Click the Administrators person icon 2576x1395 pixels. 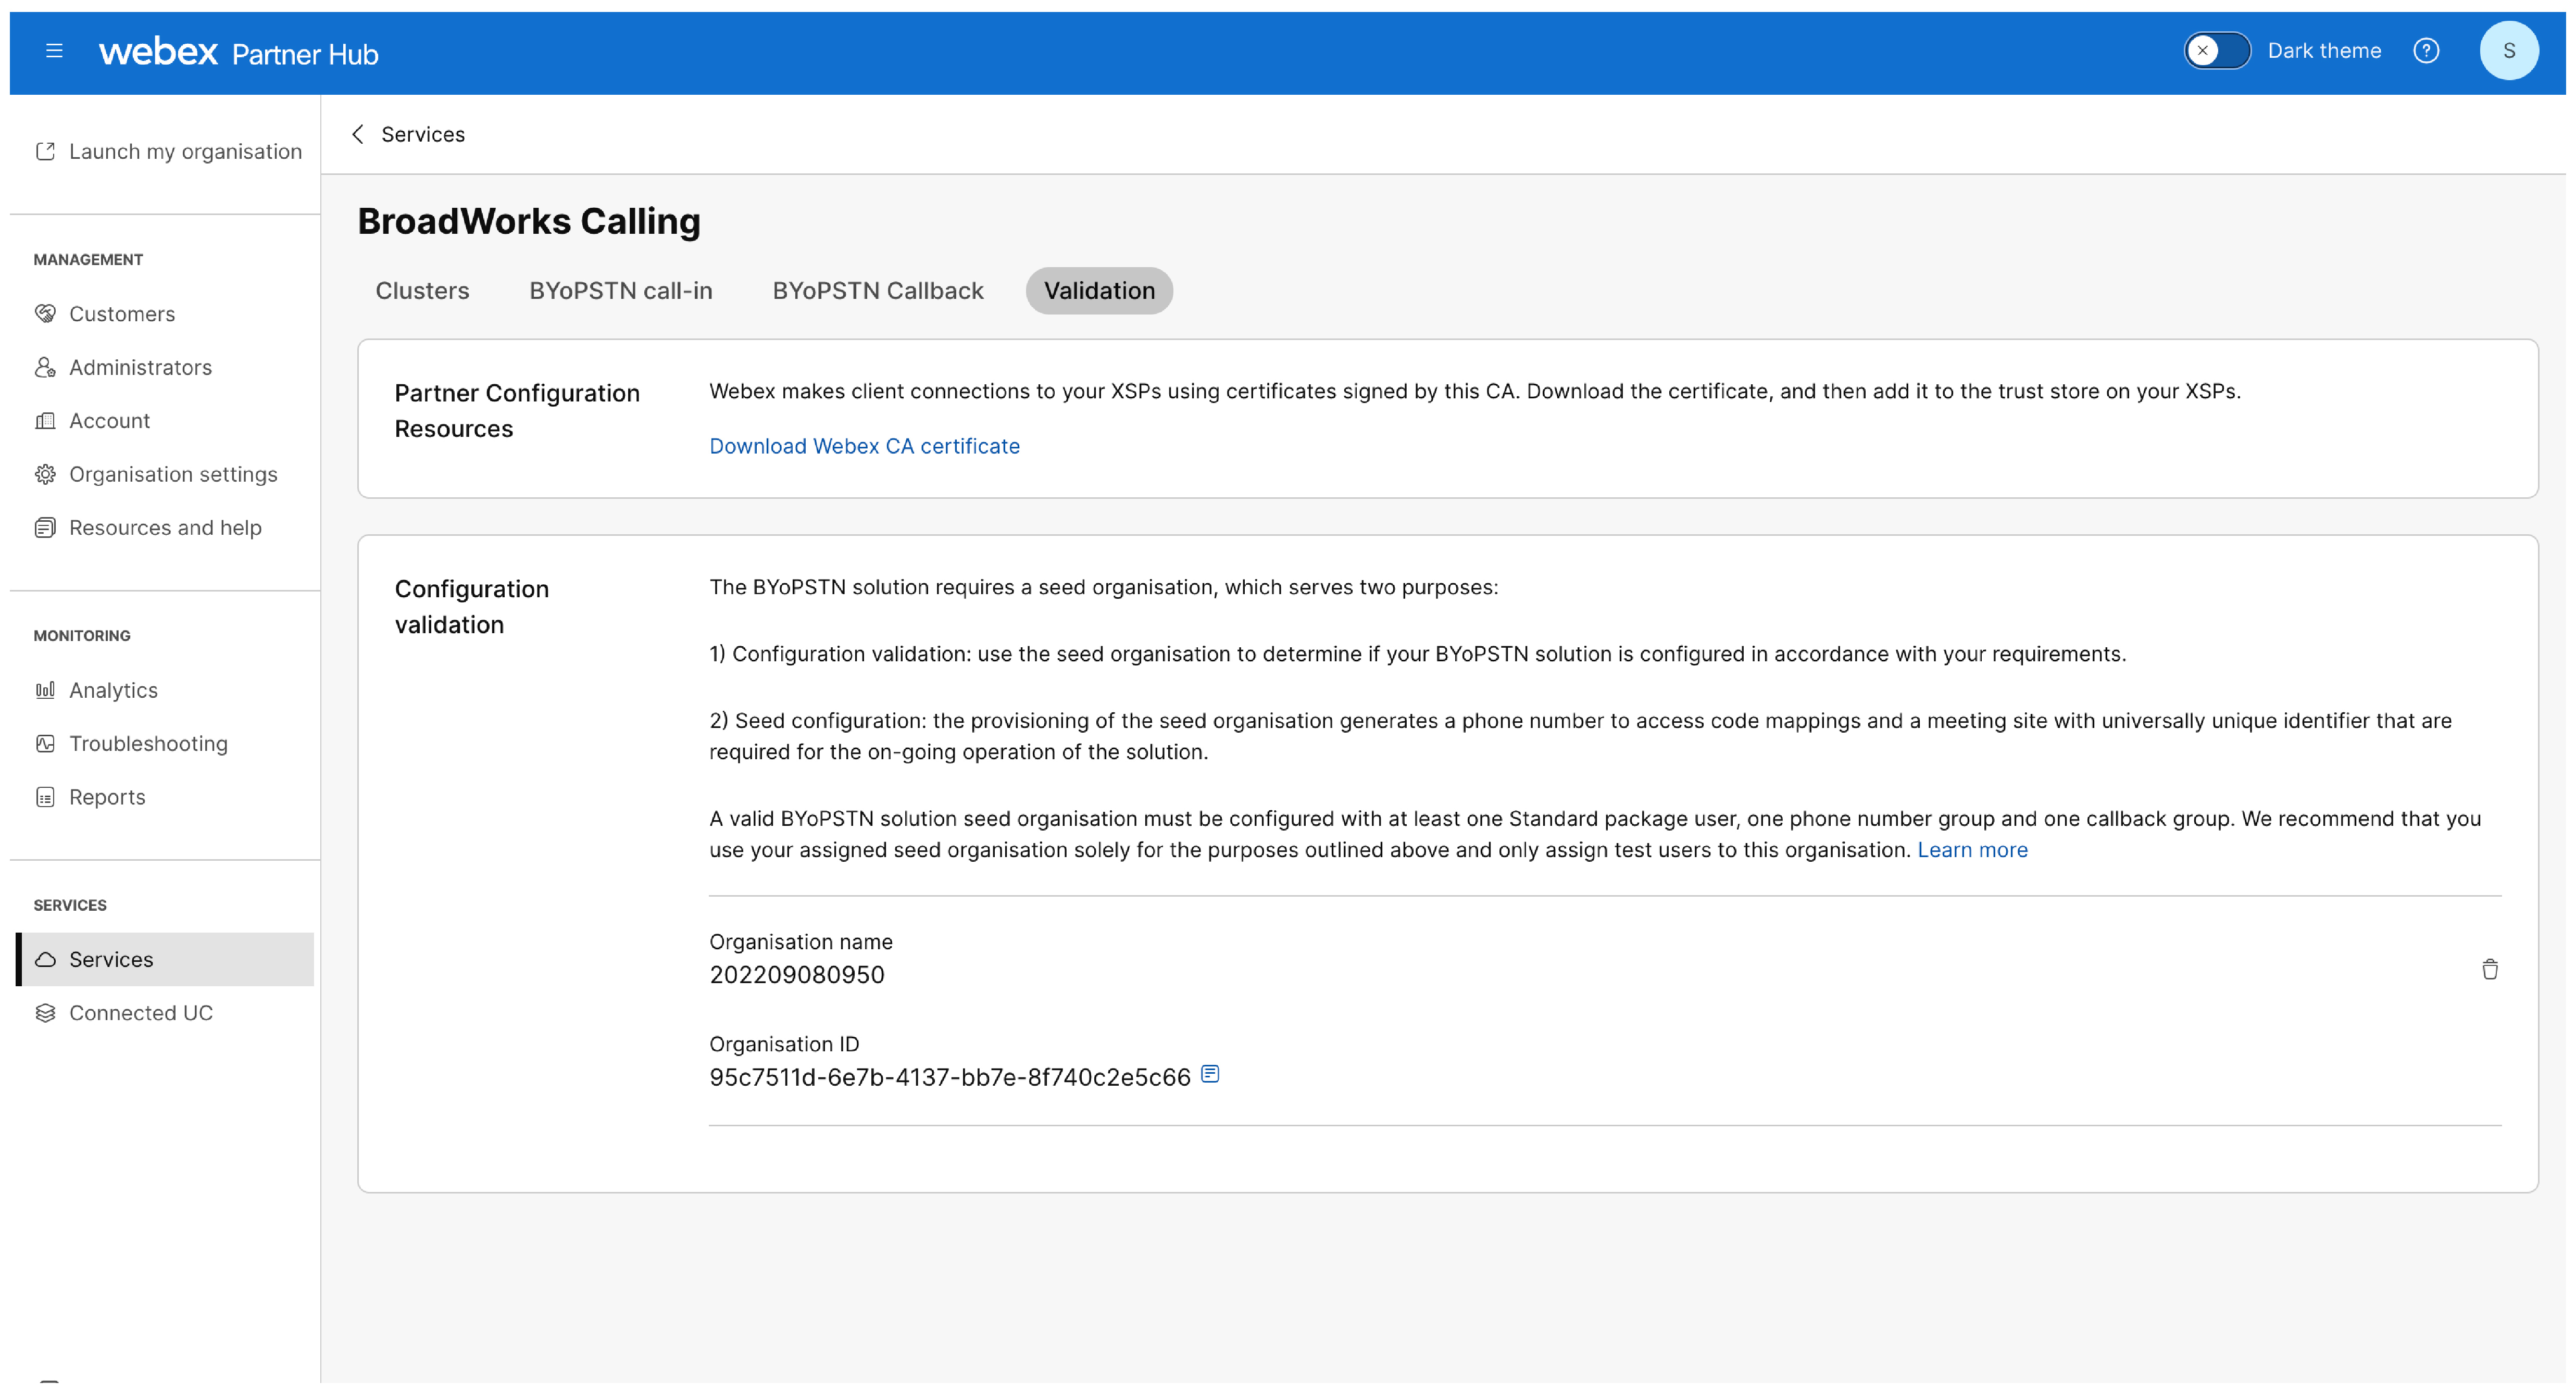45,367
